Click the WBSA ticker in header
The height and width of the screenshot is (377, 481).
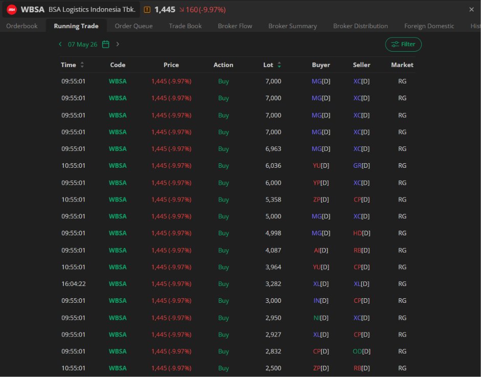tap(33, 10)
